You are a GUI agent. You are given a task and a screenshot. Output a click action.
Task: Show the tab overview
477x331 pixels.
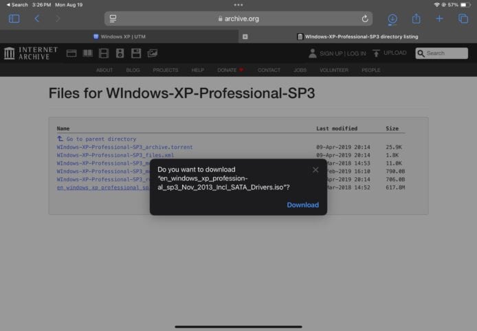463,19
